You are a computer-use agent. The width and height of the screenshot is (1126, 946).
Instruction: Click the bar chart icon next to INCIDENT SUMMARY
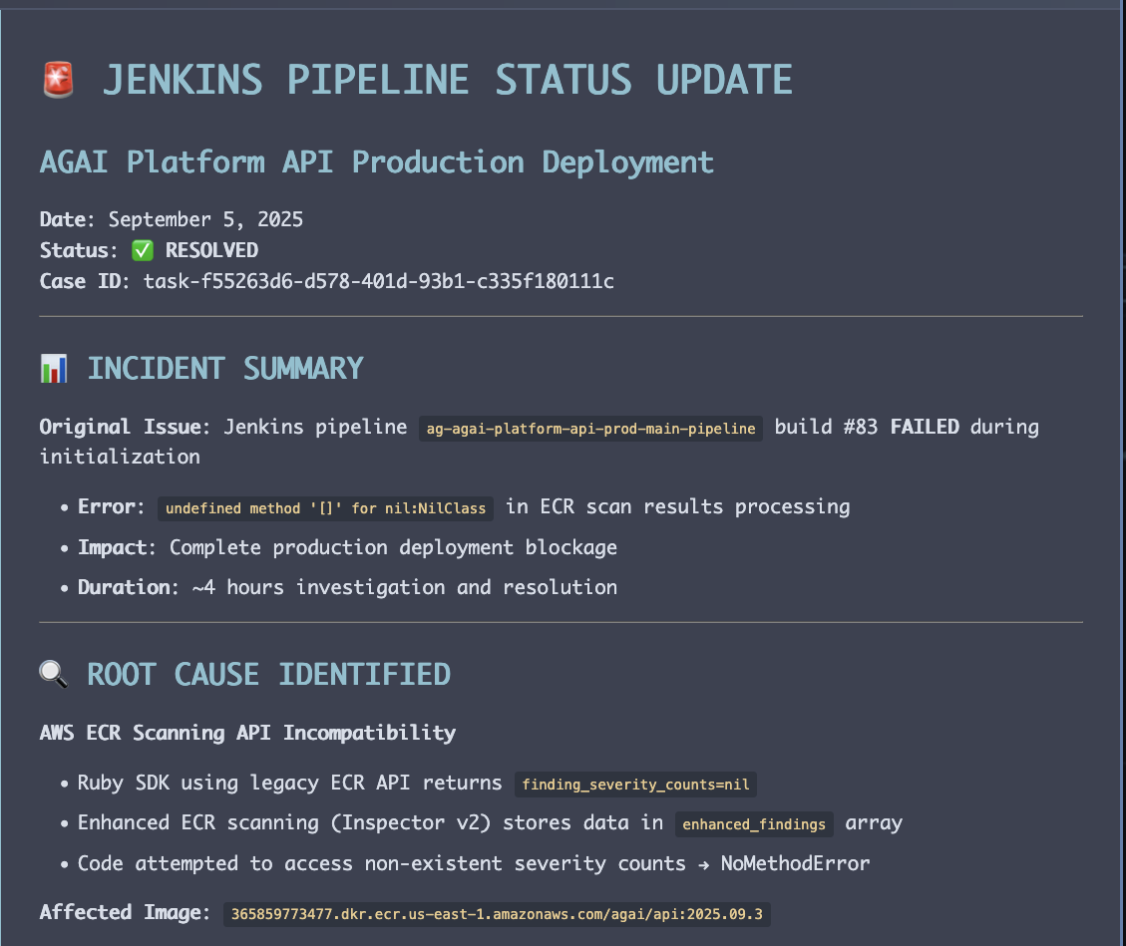tap(54, 368)
